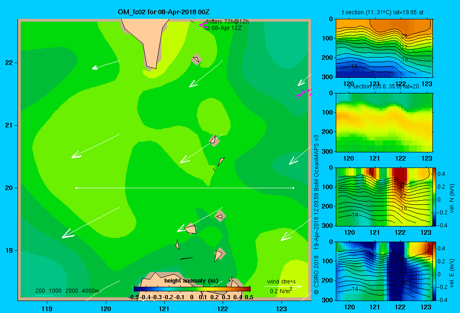Click the 'vel. E (m/s)' color scale bar
This screenshot has height=313, width=460.
(x=434, y=271)
